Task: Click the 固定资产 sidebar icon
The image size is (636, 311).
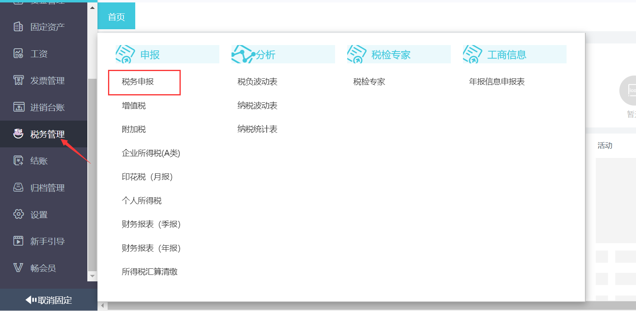Action: pyautogui.click(x=18, y=27)
